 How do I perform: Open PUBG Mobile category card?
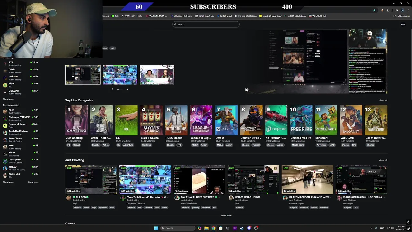click(x=176, y=120)
